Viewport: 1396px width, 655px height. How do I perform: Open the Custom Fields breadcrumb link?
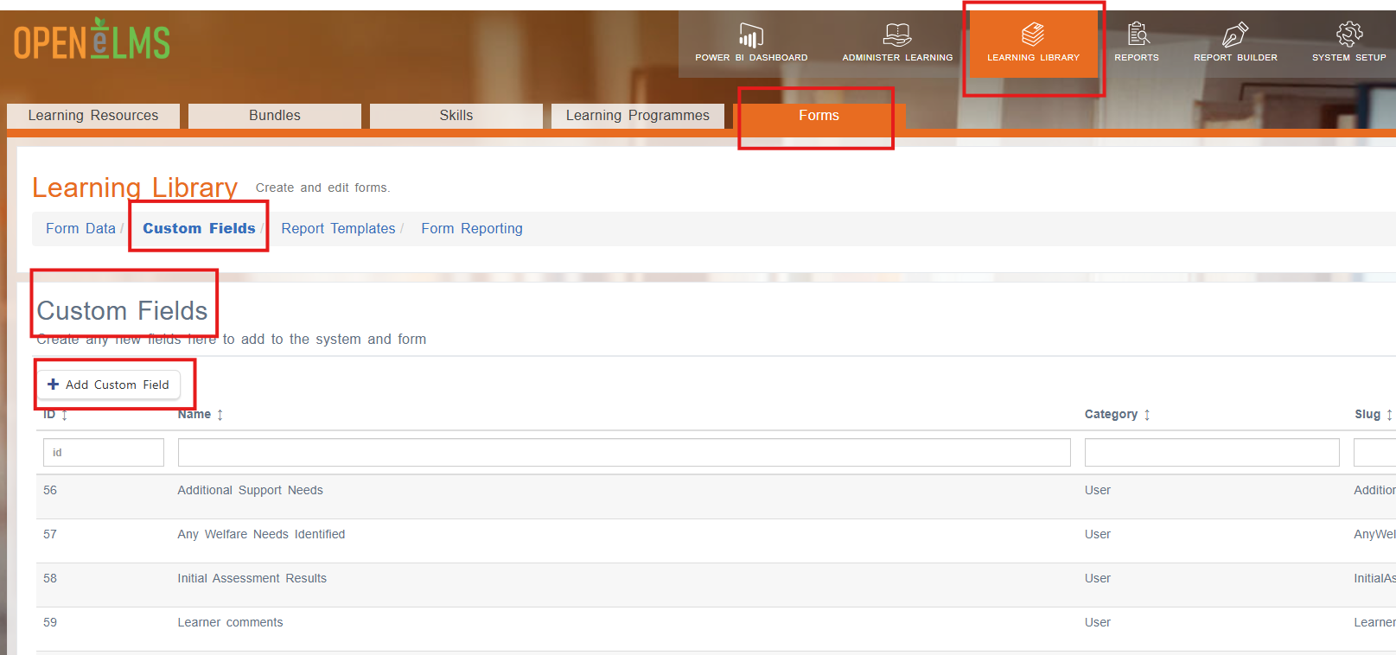[199, 228]
